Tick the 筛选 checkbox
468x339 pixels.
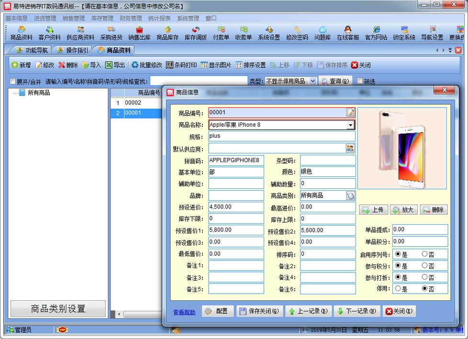point(360,82)
